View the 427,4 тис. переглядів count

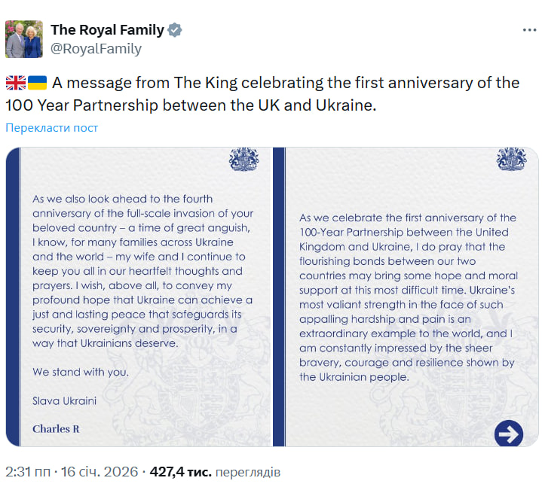215,473
